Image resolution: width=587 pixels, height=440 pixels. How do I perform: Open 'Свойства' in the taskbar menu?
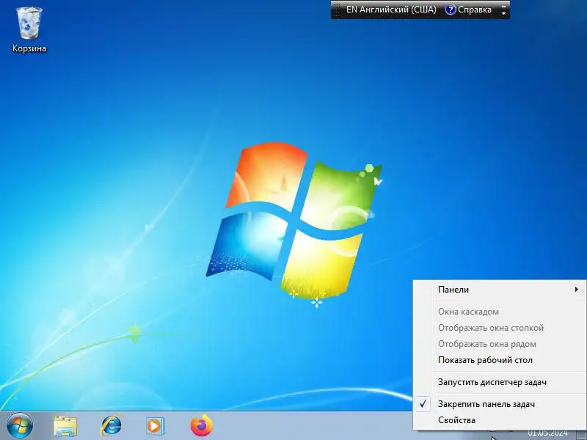500,420
